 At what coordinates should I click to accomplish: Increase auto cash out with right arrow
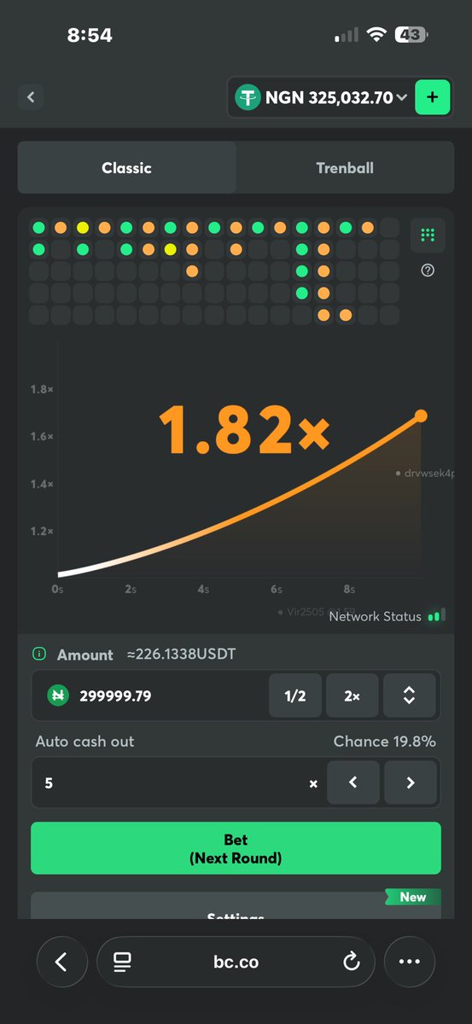coord(411,783)
